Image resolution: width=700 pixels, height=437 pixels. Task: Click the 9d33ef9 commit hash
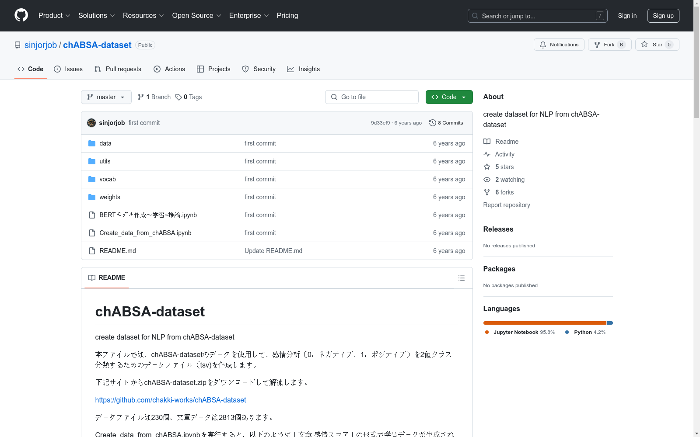point(380,123)
